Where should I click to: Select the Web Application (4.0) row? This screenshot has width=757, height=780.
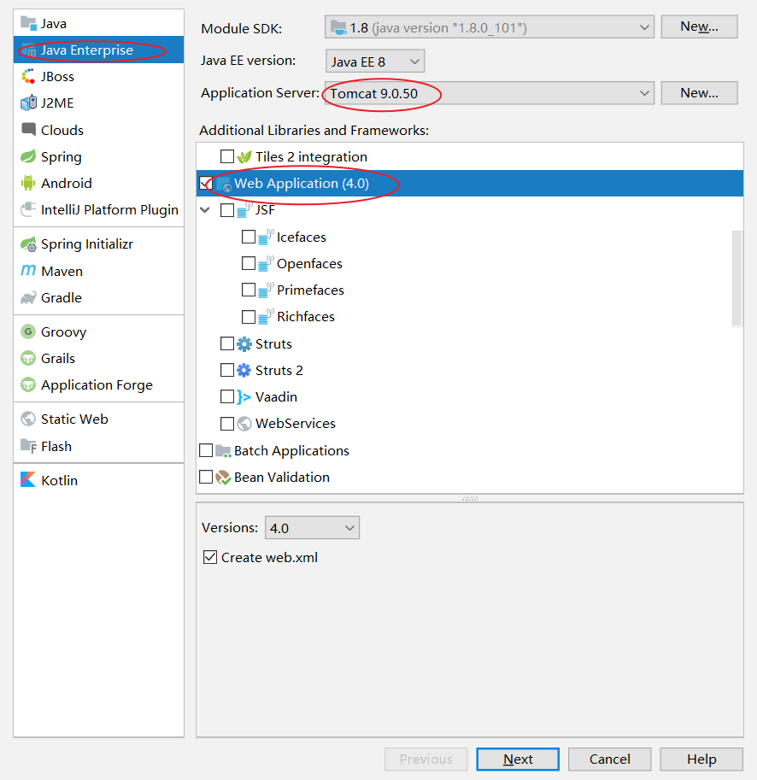[470, 183]
